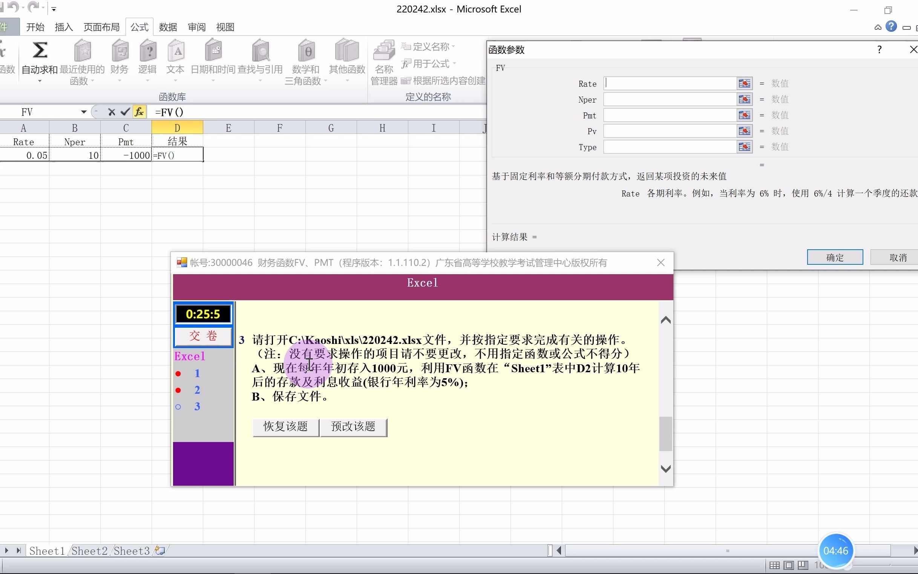Switch to Normal view in status bar
Screen dimensions: 918x574
click(x=774, y=565)
